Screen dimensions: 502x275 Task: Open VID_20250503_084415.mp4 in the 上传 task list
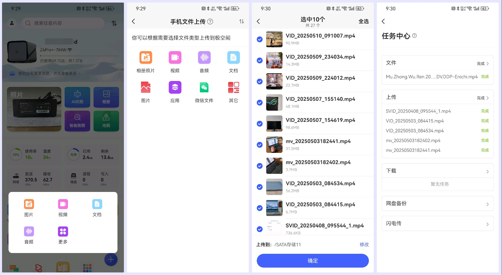tap(438, 121)
